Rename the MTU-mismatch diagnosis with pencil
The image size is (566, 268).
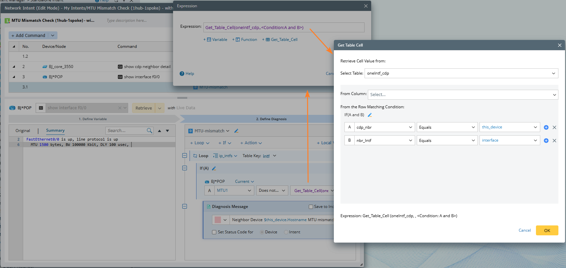coord(236,131)
